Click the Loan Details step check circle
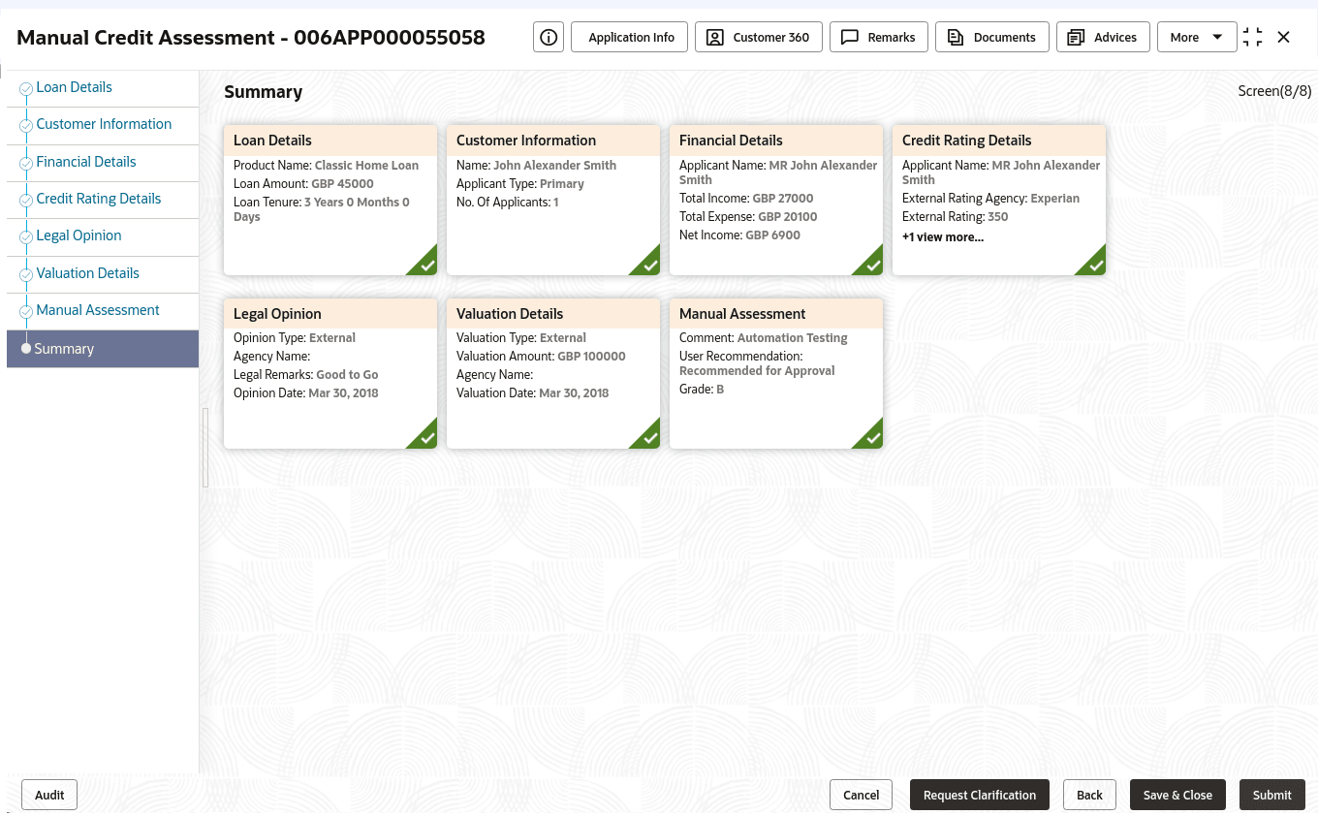This screenshot has height=815, width=1318. pos(26,89)
